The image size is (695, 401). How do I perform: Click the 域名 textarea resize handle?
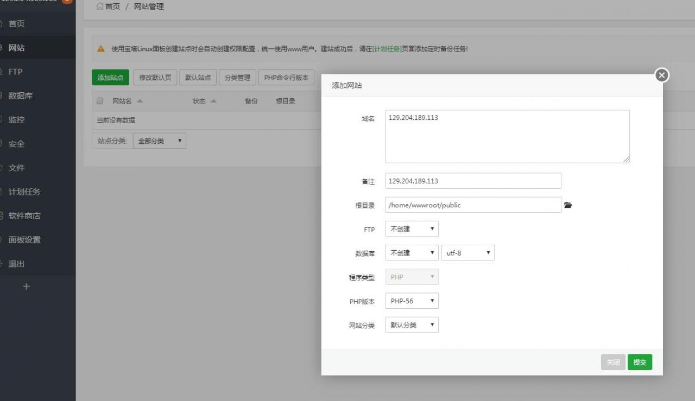[627, 160]
